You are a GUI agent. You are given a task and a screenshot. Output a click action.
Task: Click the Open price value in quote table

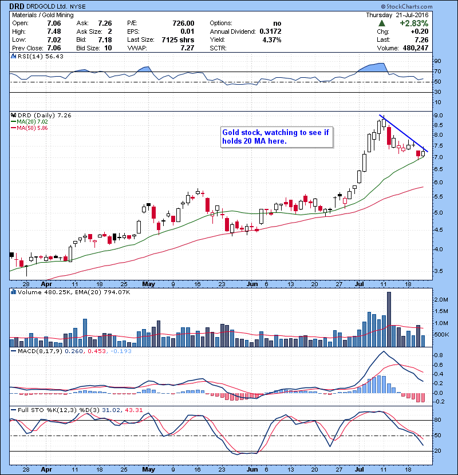[x=54, y=23]
